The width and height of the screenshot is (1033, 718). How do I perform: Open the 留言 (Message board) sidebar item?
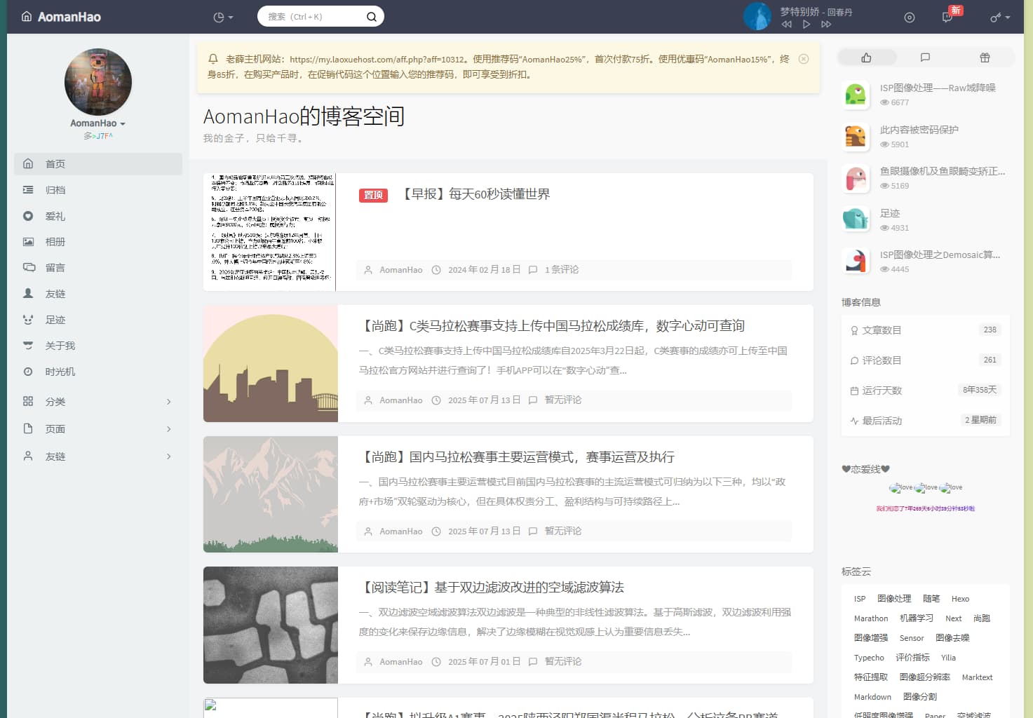click(55, 267)
